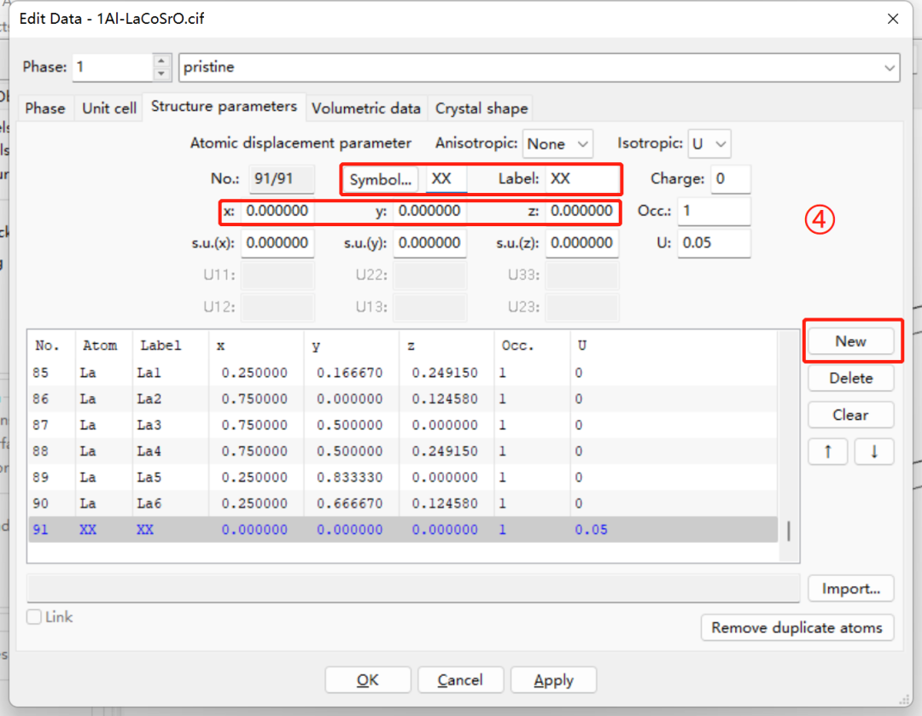Screen dimensions: 922x716
Task: Click the Occ. input field
Action: pos(714,211)
